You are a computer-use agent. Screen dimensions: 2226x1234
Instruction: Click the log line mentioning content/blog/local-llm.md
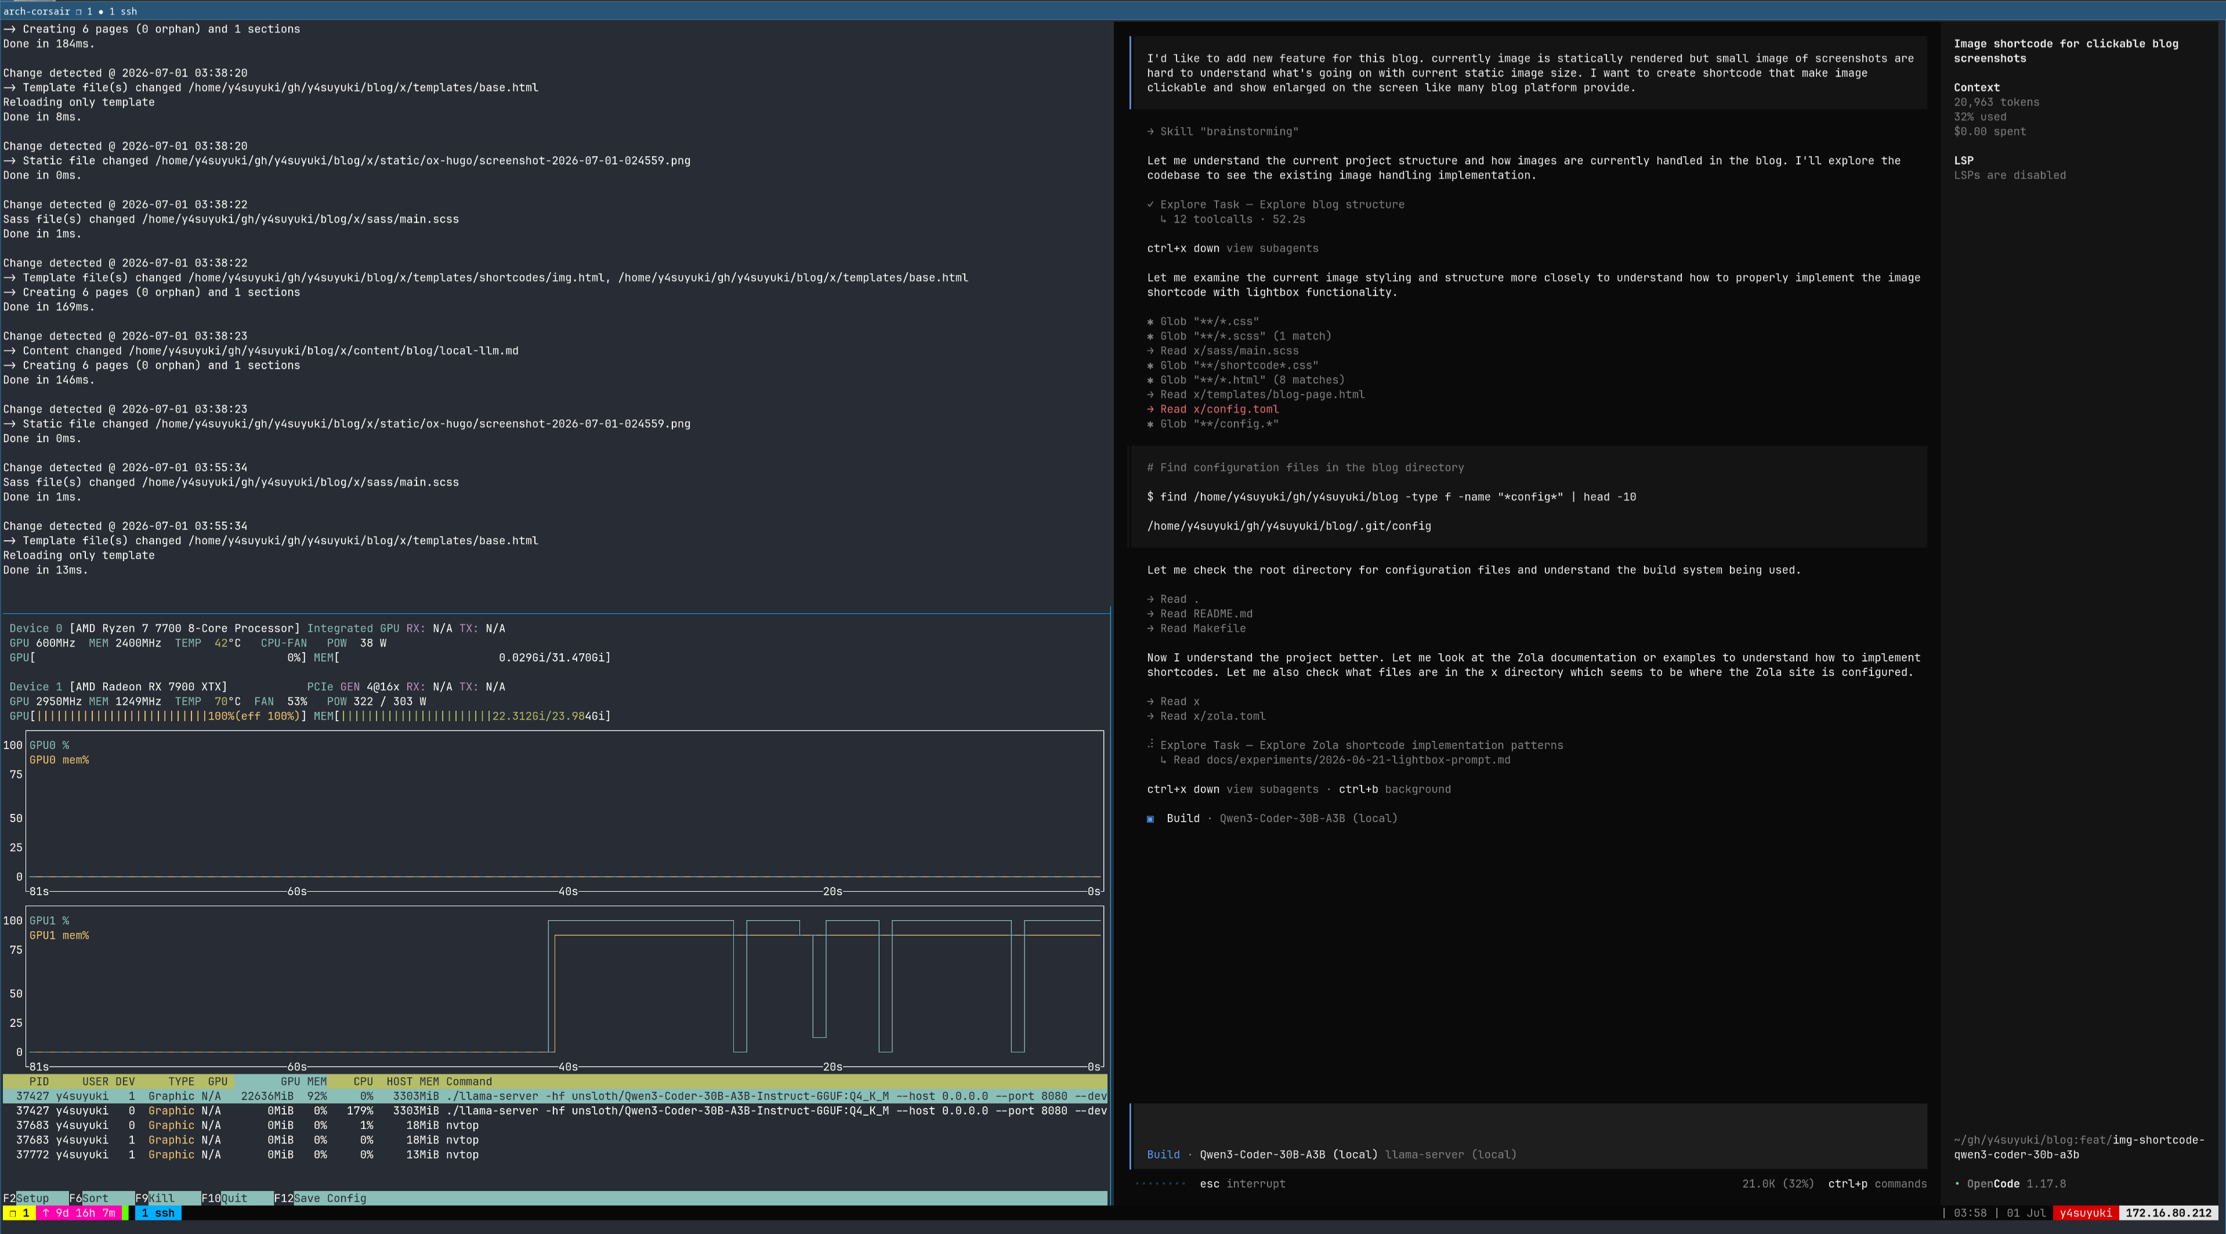pyautogui.click(x=261, y=351)
